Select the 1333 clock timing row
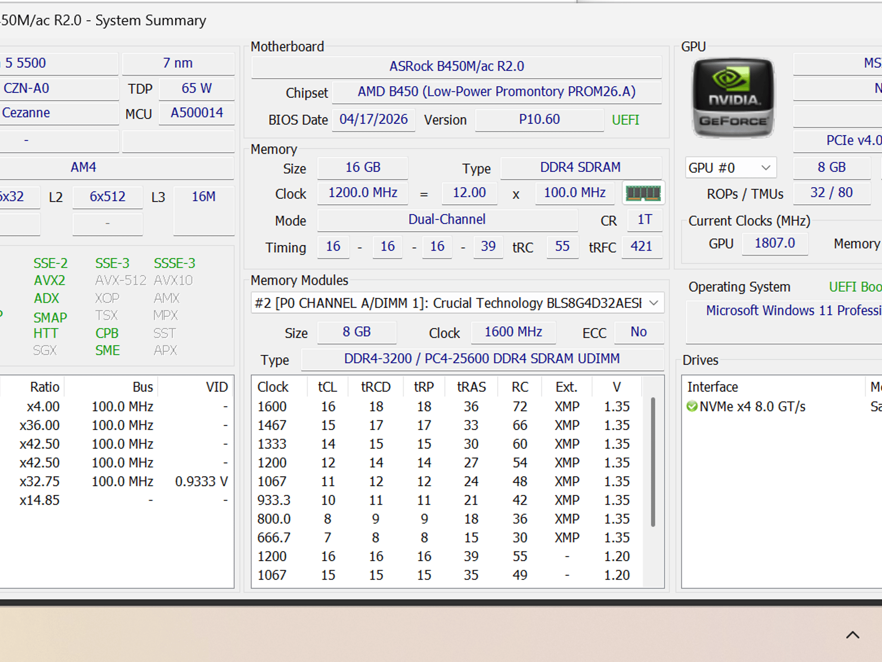The height and width of the screenshot is (662, 882). pyautogui.click(x=448, y=444)
